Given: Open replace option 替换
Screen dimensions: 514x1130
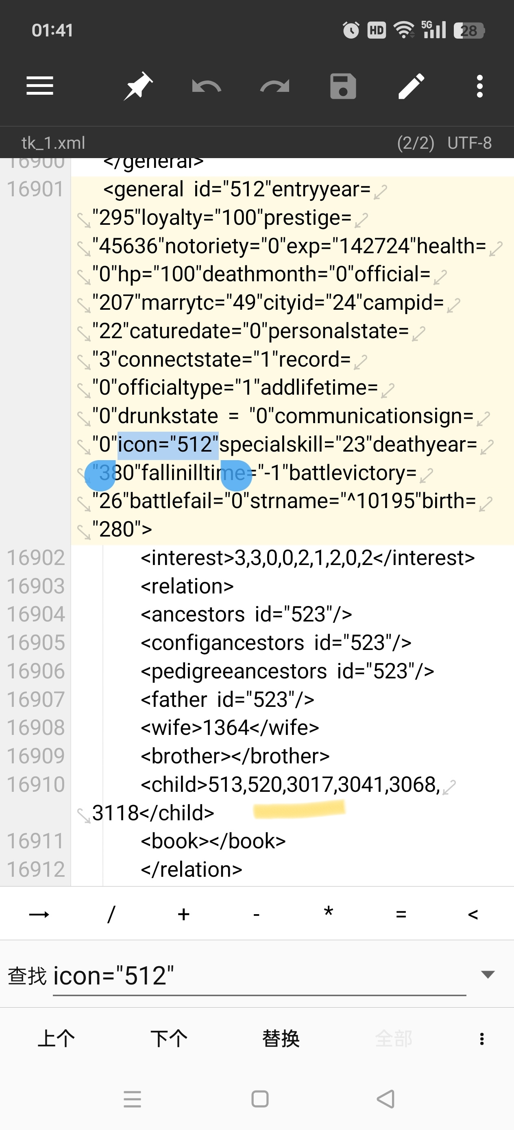Looking at the screenshot, I should tap(281, 1038).
